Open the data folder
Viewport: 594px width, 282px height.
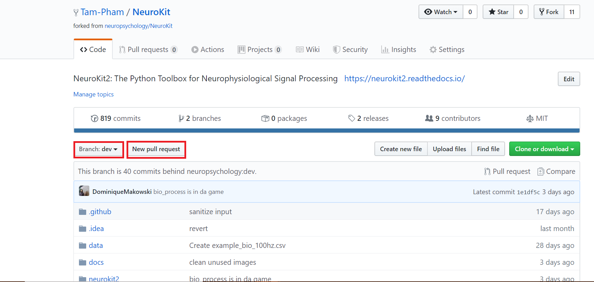96,246
